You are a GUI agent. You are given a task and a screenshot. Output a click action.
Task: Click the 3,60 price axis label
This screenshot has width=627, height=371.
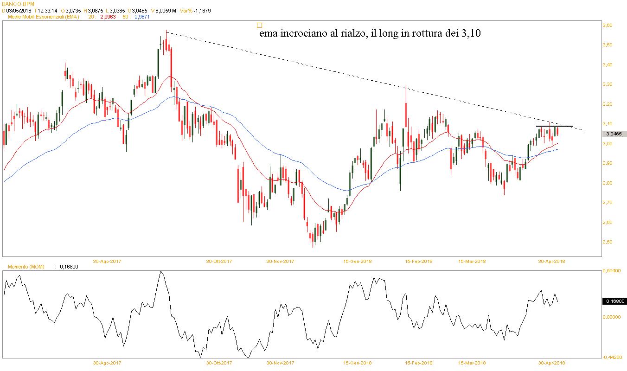coord(608,26)
